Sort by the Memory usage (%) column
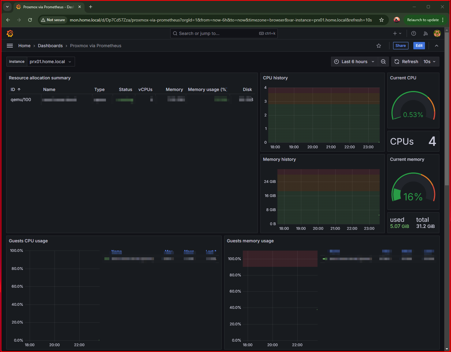Image resolution: width=451 pixels, height=352 pixels. pos(207,89)
